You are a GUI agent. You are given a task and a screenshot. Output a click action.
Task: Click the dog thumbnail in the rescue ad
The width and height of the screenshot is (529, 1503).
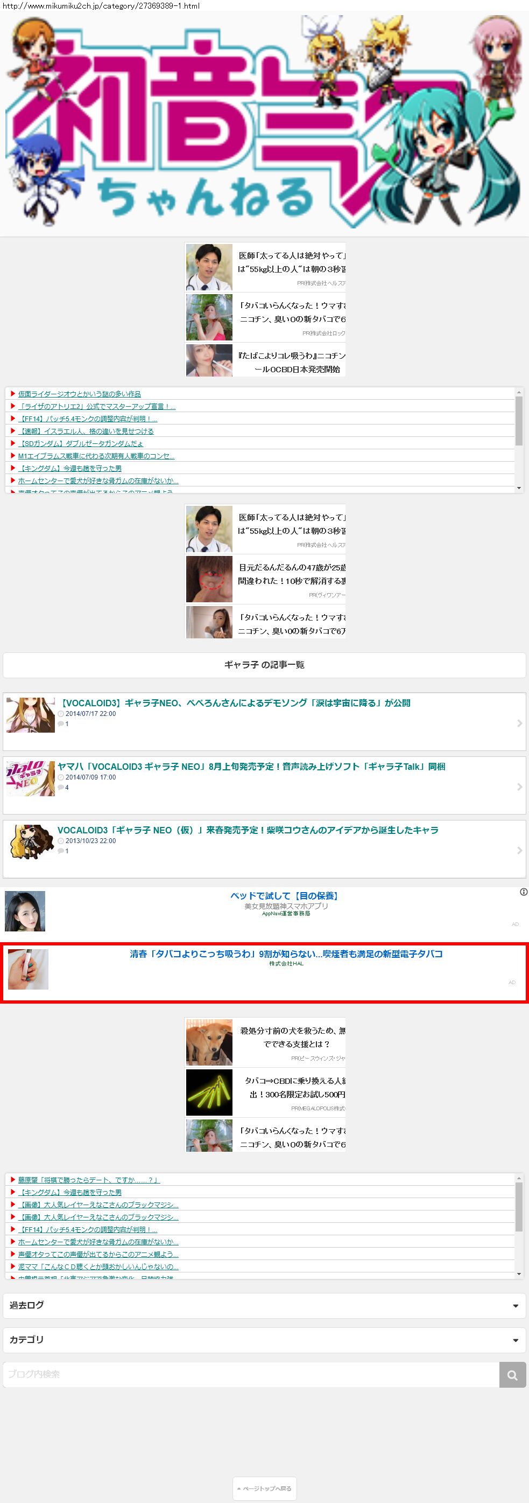click(x=209, y=1042)
